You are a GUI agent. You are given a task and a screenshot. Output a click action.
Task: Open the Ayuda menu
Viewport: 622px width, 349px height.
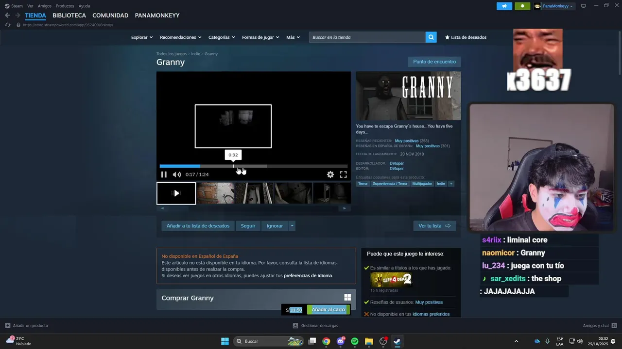point(84,6)
